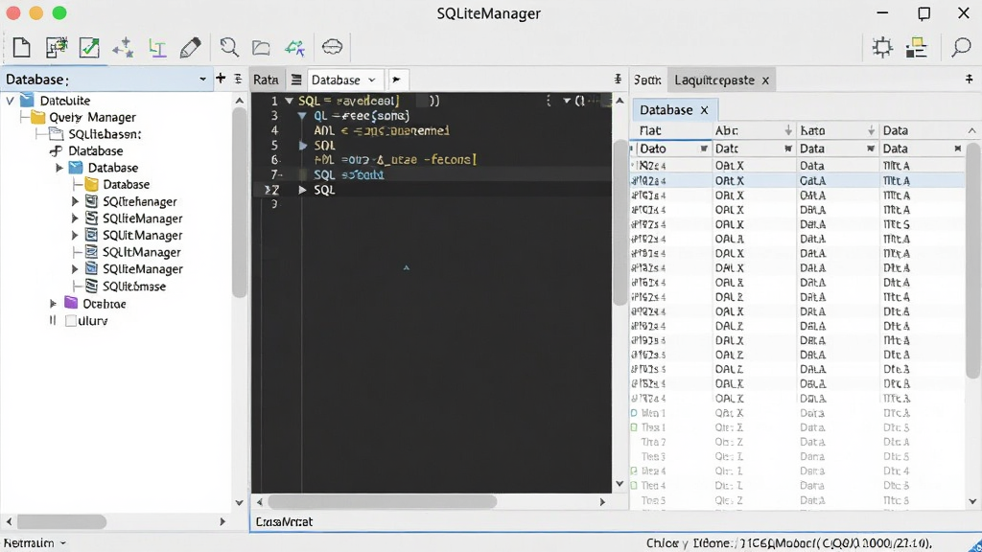Click the checkmark execute icon in toolbar
Screen dimensions: 982x552
(x=89, y=48)
